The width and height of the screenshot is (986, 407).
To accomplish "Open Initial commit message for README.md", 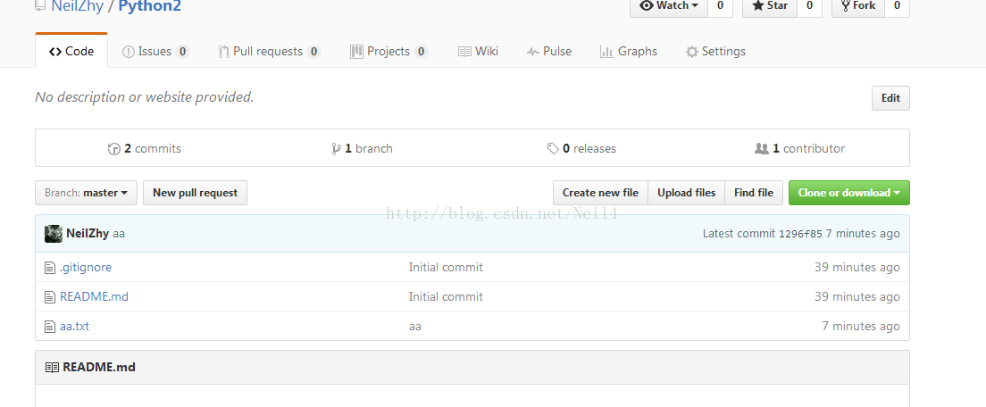I will click(x=446, y=296).
